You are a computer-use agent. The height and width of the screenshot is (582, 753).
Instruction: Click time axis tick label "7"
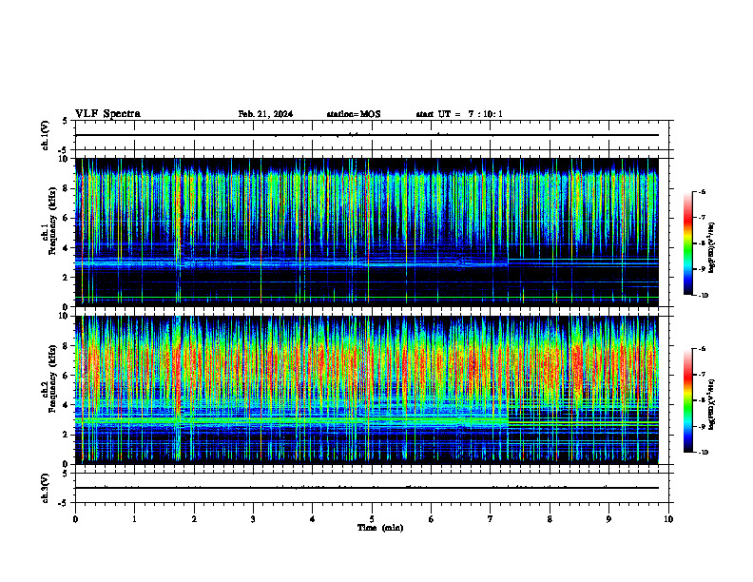point(491,519)
